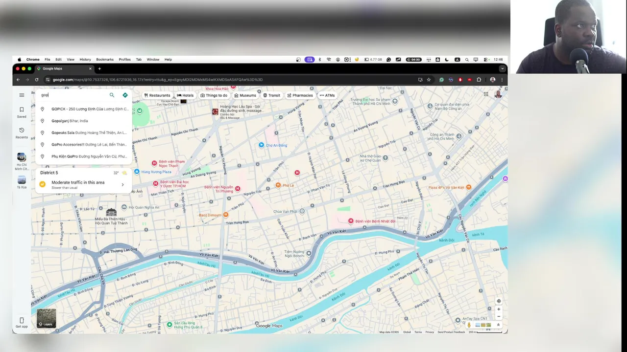
Task: Select GOPICK - 250 Lương Định Của suggestion
Action: [x=83, y=109]
